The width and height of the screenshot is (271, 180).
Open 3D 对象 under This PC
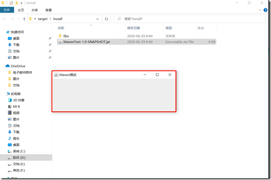tap(19, 100)
